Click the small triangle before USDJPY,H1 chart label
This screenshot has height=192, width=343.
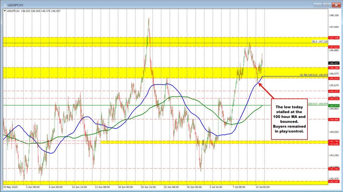coord(5,11)
